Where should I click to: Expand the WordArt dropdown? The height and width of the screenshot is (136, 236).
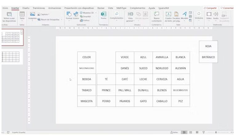[184, 21]
